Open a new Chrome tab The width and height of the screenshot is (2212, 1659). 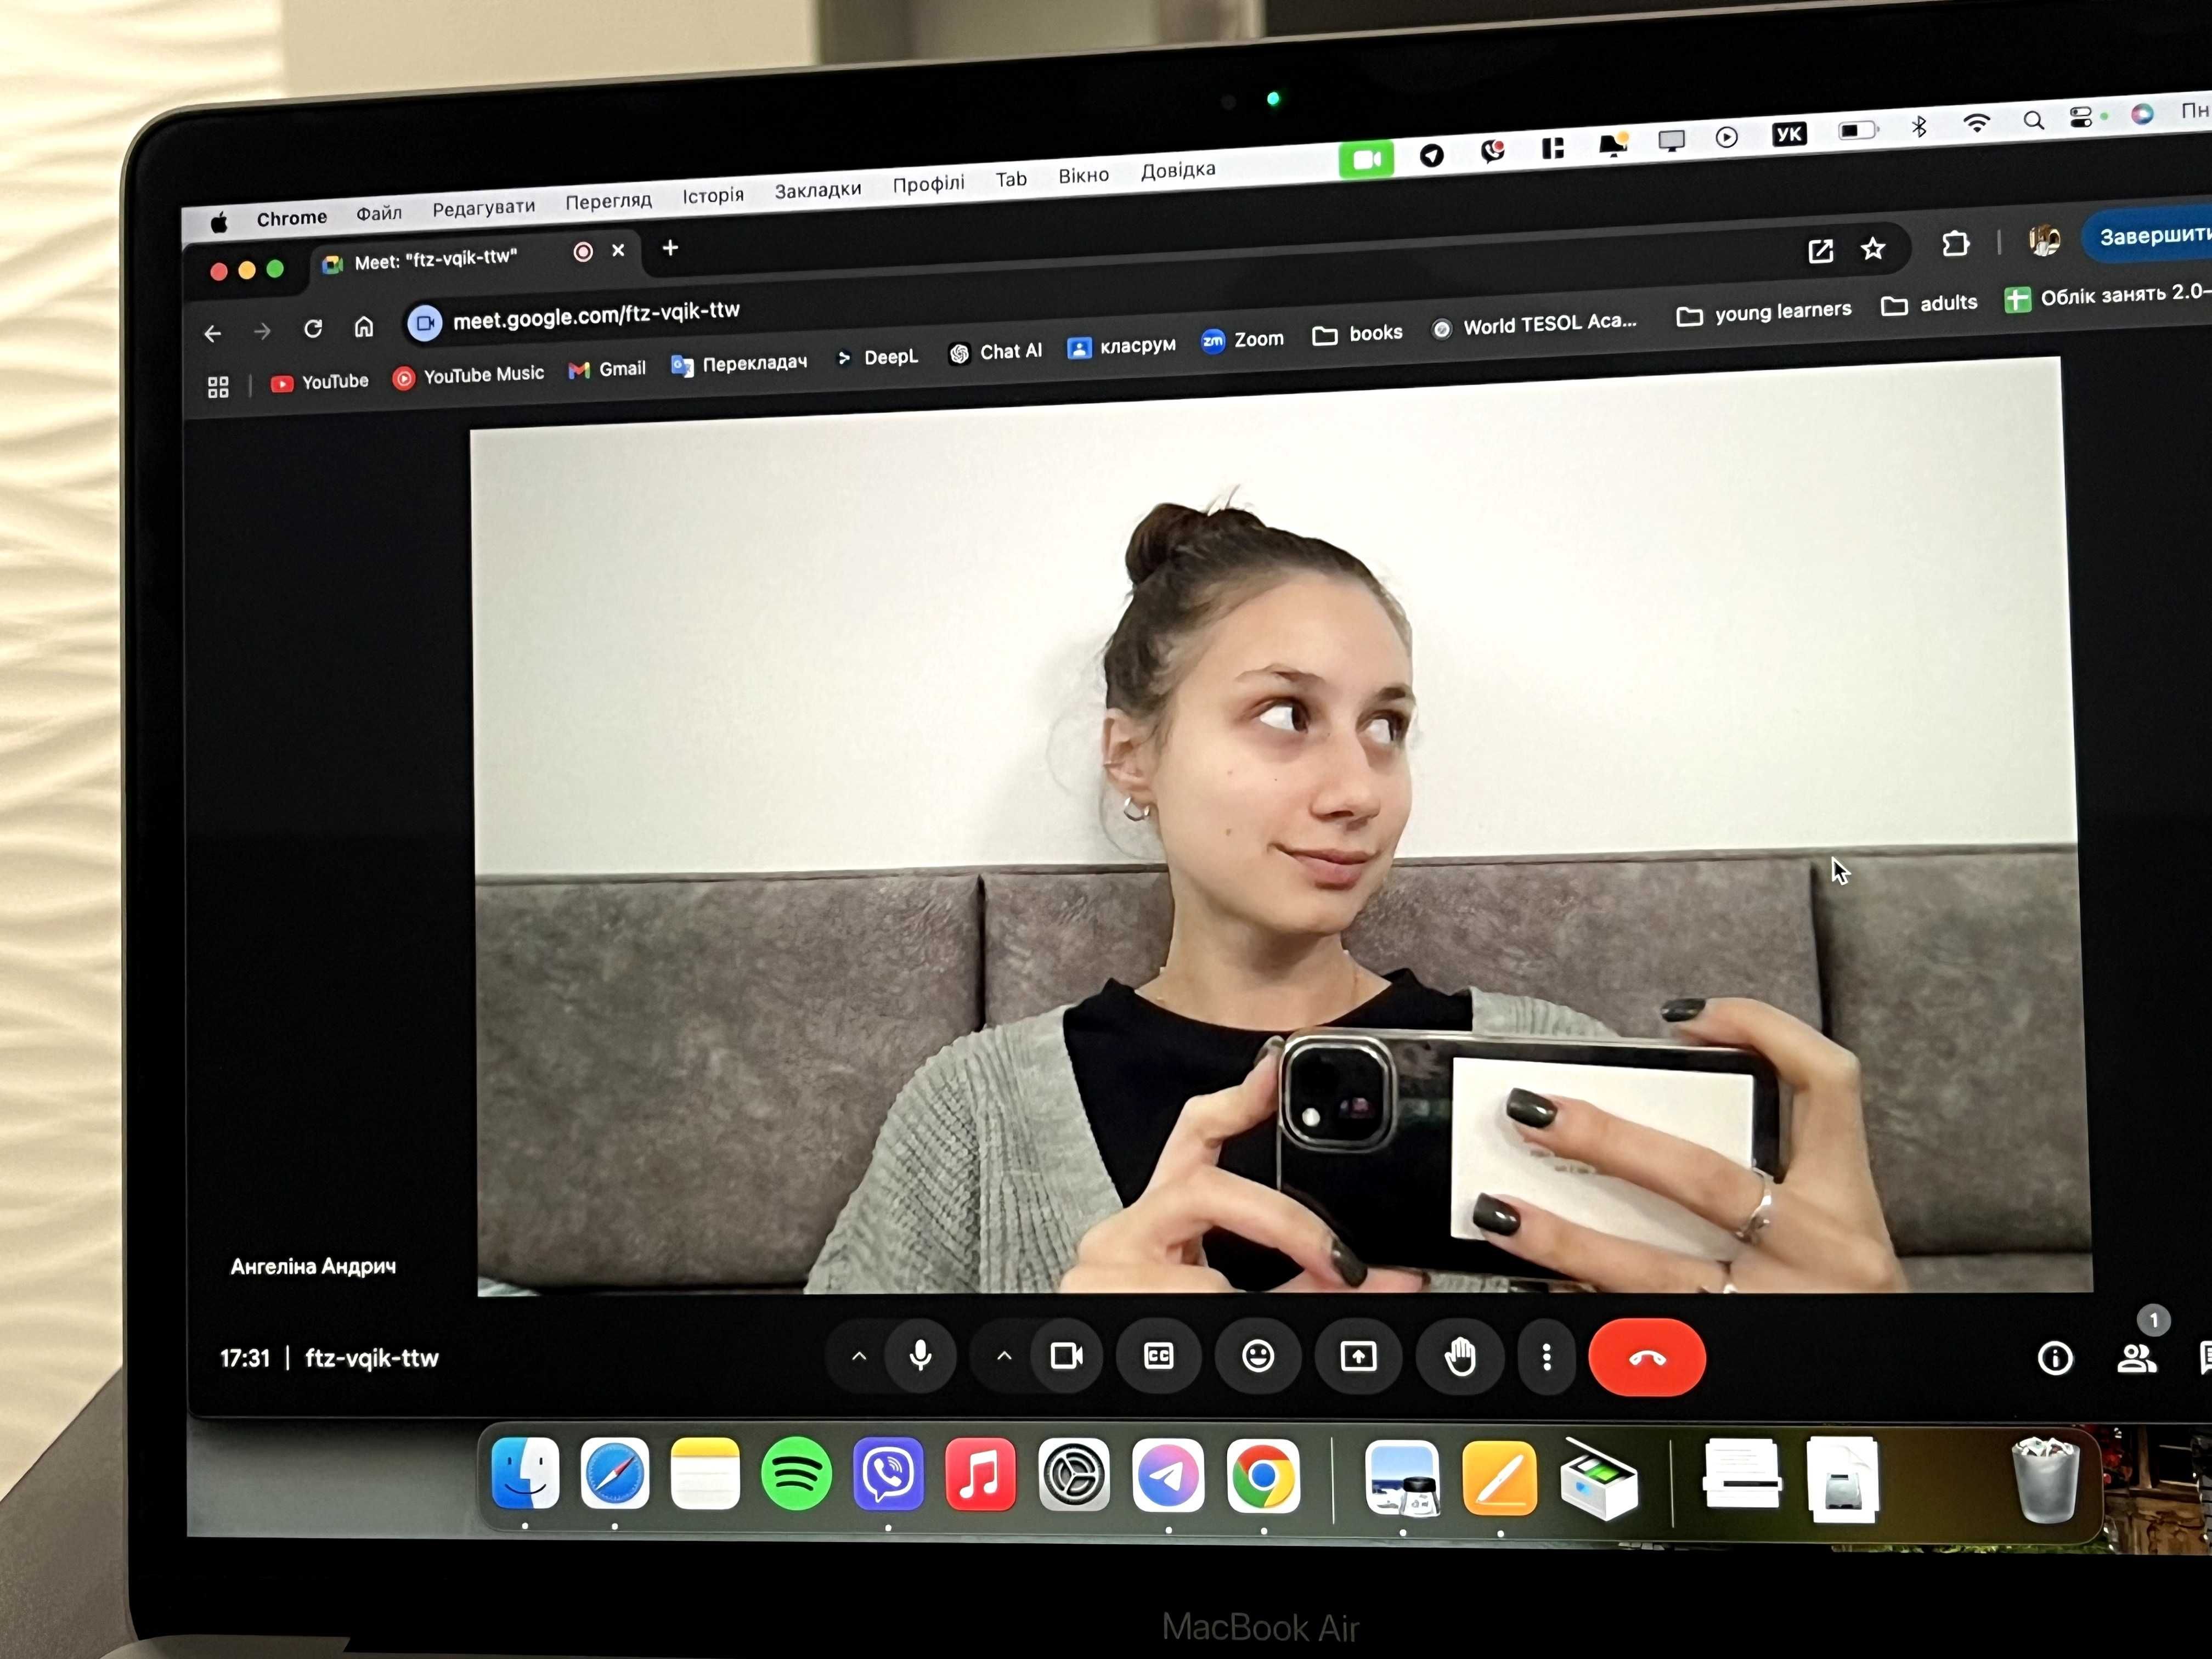point(670,248)
